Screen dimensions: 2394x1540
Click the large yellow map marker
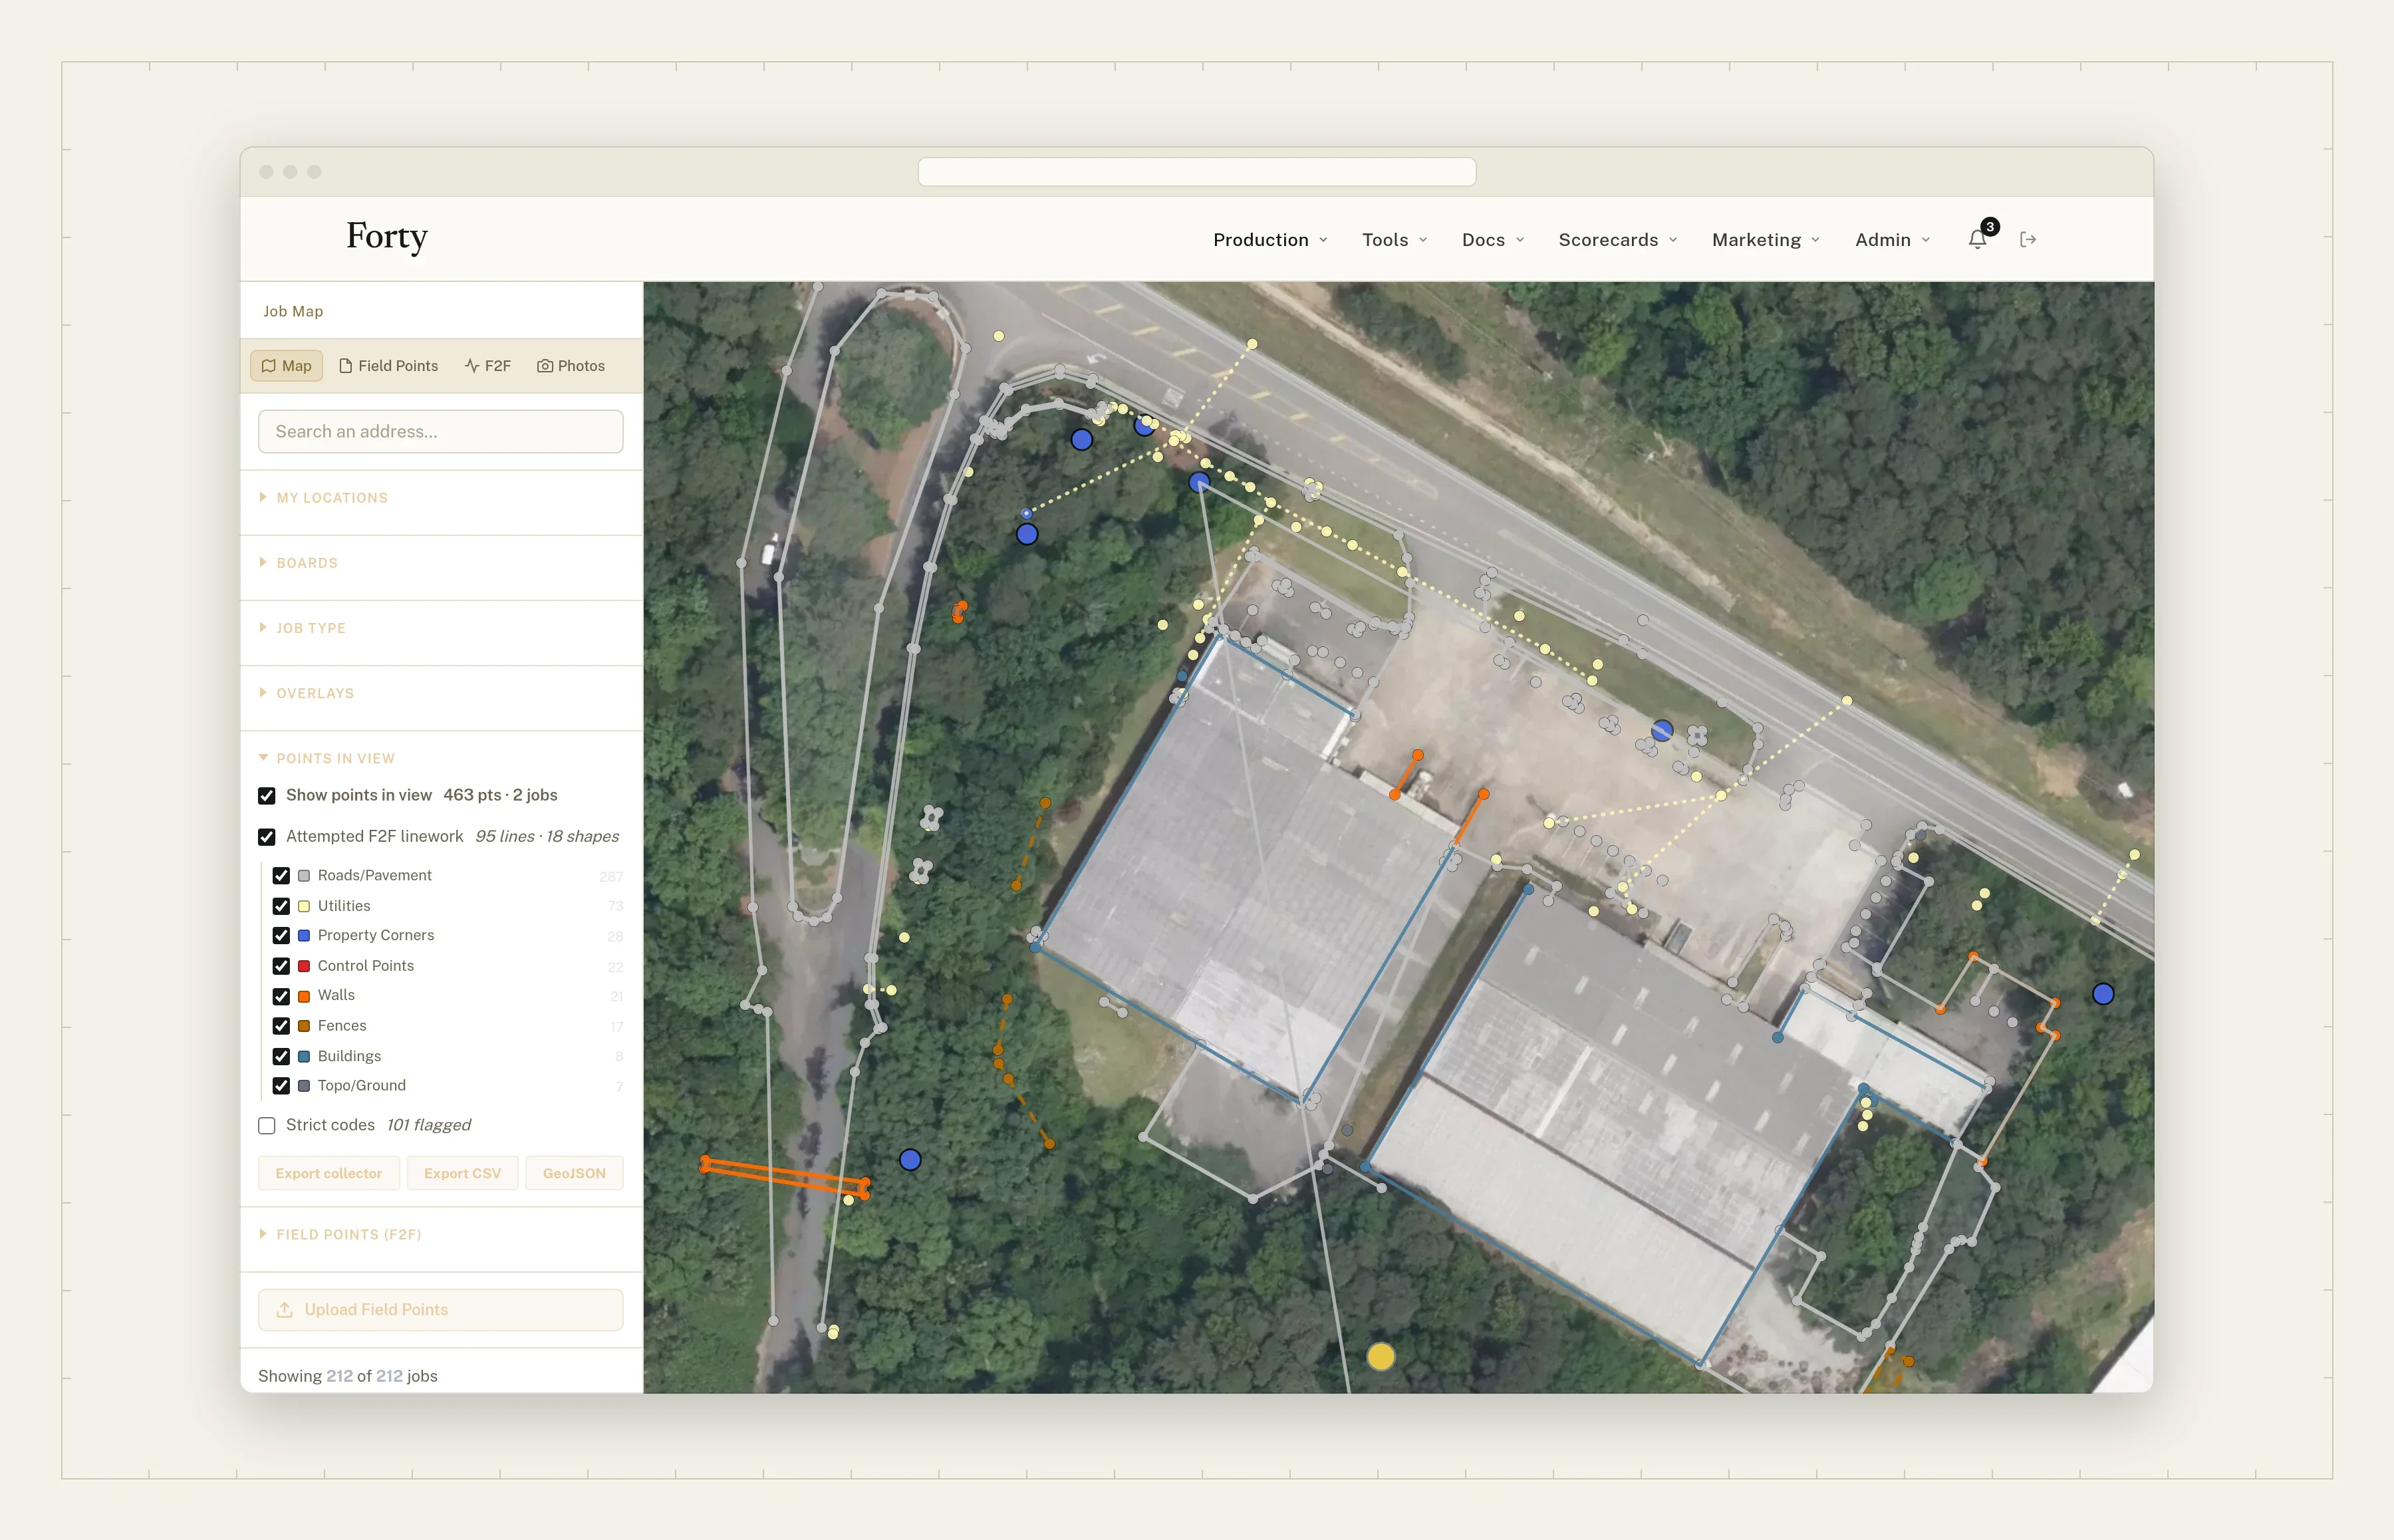pyautogui.click(x=1380, y=1356)
